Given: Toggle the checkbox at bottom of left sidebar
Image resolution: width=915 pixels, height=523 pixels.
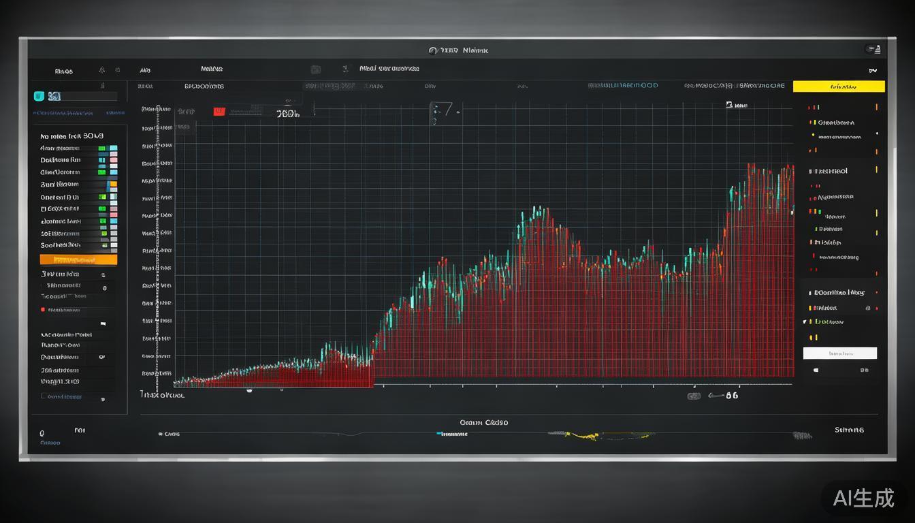Looking at the screenshot, I should point(44,396).
